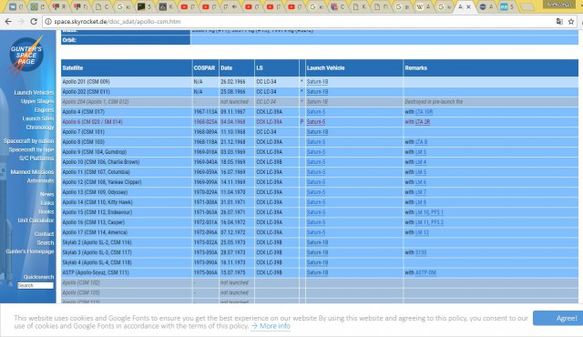This screenshot has height=337, width=583.
Task: Open Saturn-1B link in ASTP row
Action: [x=317, y=272]
